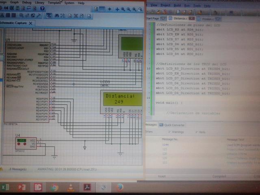Open the Run menu in mikroC
This screenshot has width=260, height=195.
[187, 6]
